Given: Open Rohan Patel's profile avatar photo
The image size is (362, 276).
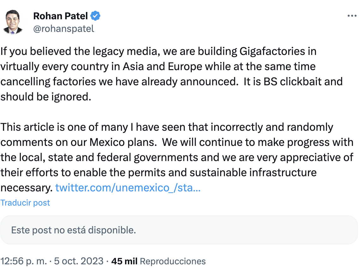Looking at the screenshot, I should click(x=13, y=22).
